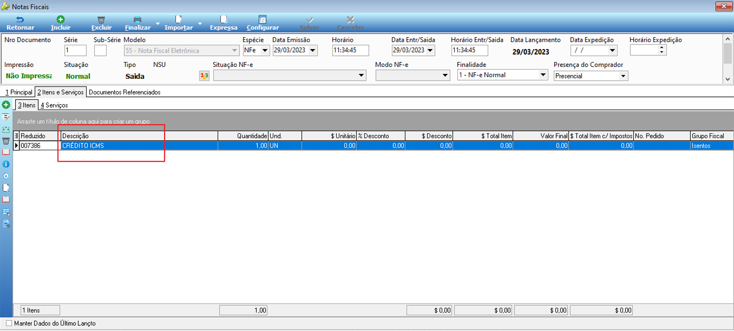The width and height of the screenshot is (734, 331).
Task: Expand the Importar dropdown arrow
Action: (x=200, y=23)
